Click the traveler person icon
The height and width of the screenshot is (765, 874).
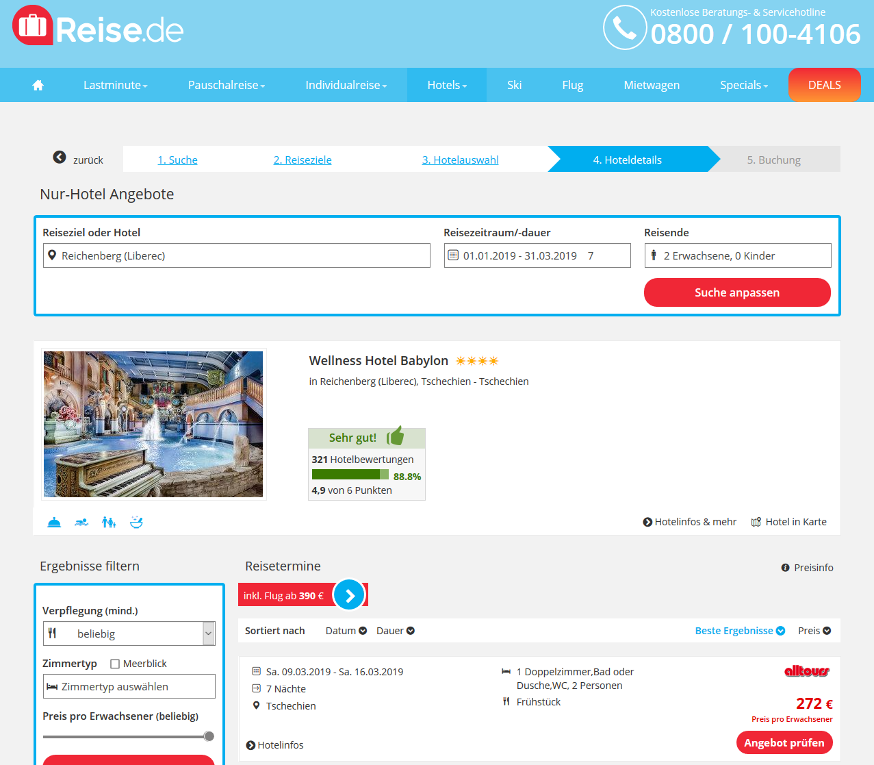coord(654,255)
